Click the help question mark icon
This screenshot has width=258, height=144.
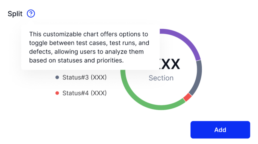[x=31, y=13]
